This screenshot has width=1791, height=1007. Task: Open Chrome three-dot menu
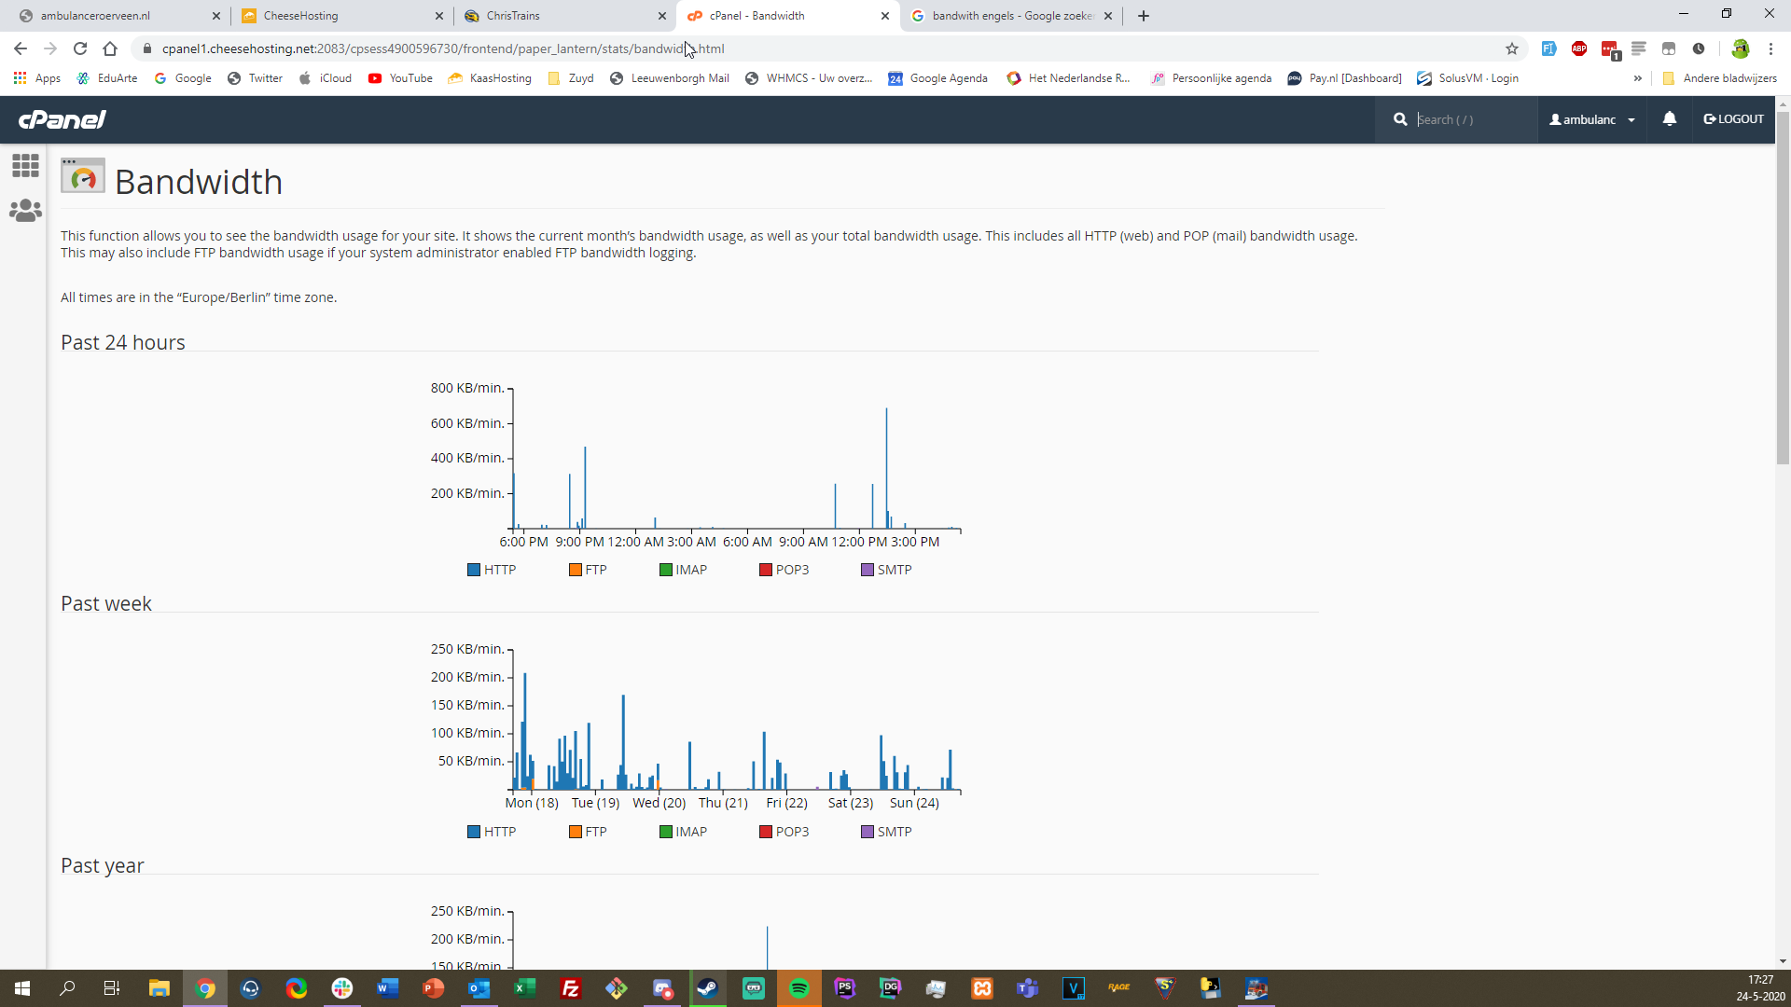(1770, 48)
